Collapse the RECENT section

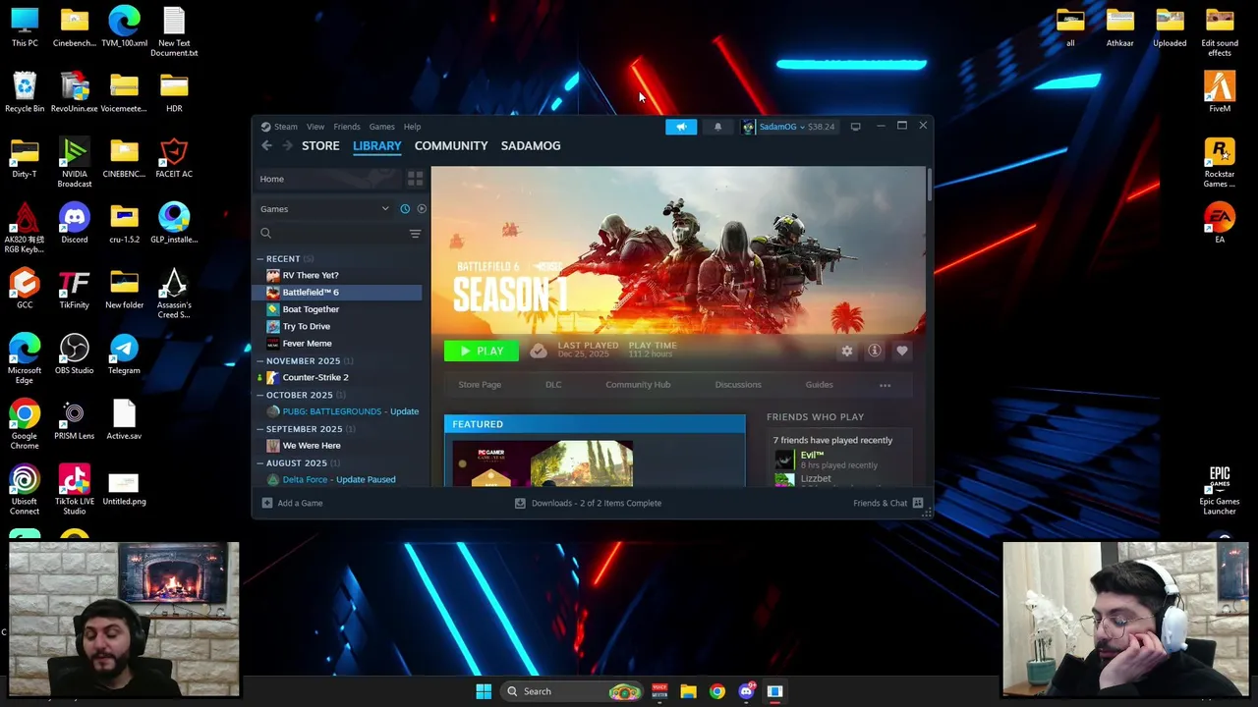coord(260,259)
